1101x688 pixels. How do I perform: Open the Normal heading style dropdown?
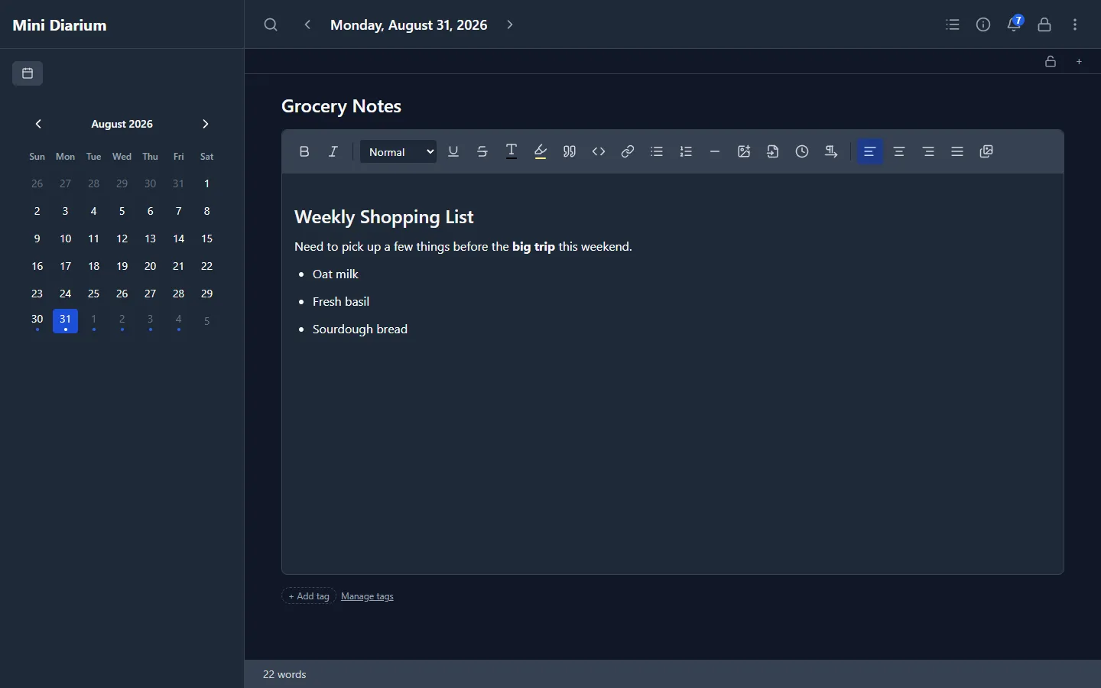(398, 151)
